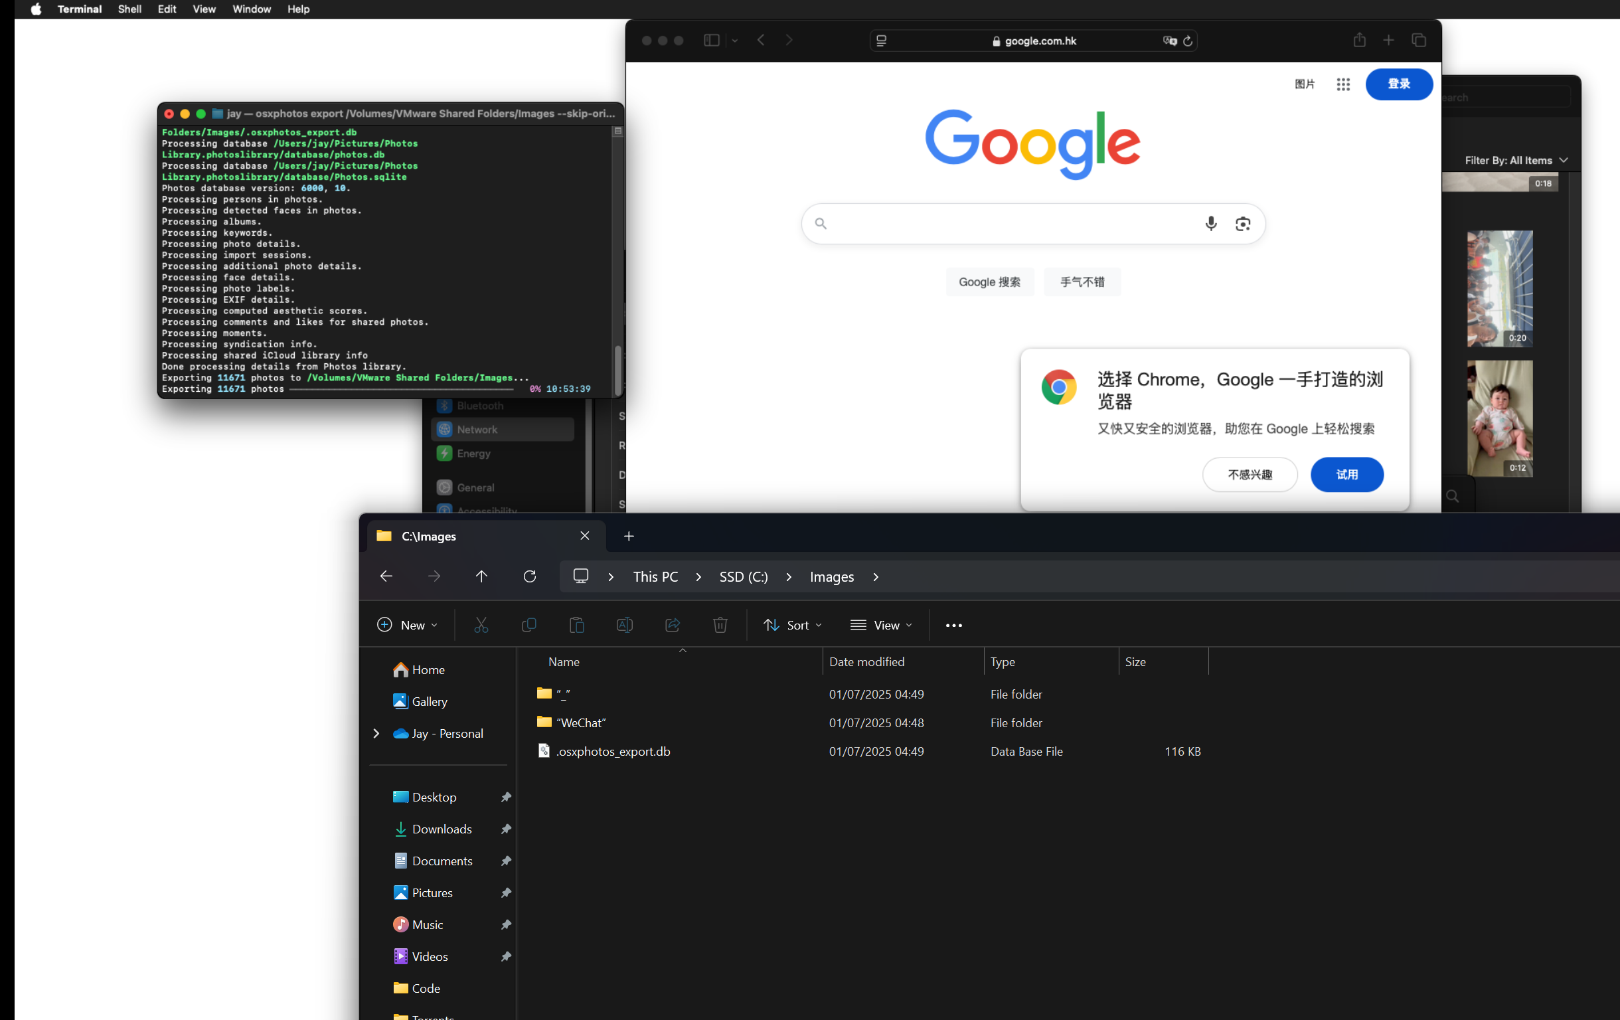Go up one folder level in Explorer
The width and height of the screenshot is (1620, 1020).
click(481, 576)
